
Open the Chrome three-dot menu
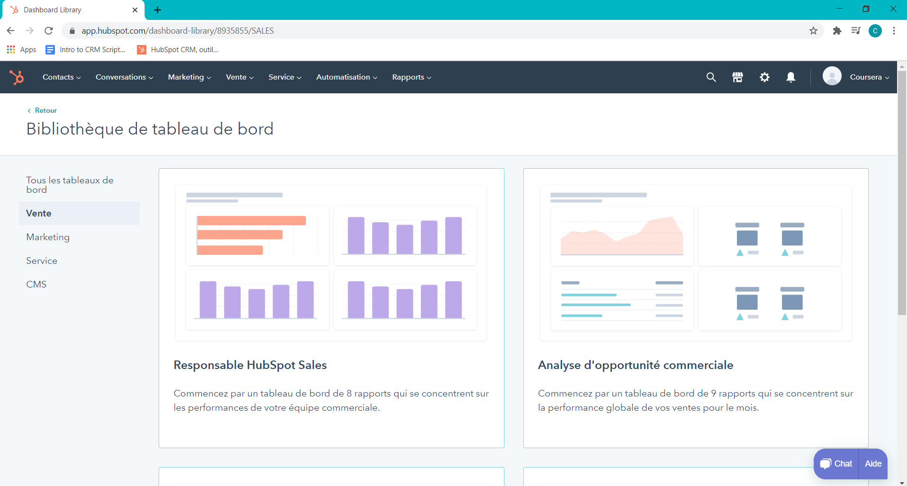[894, 31]
